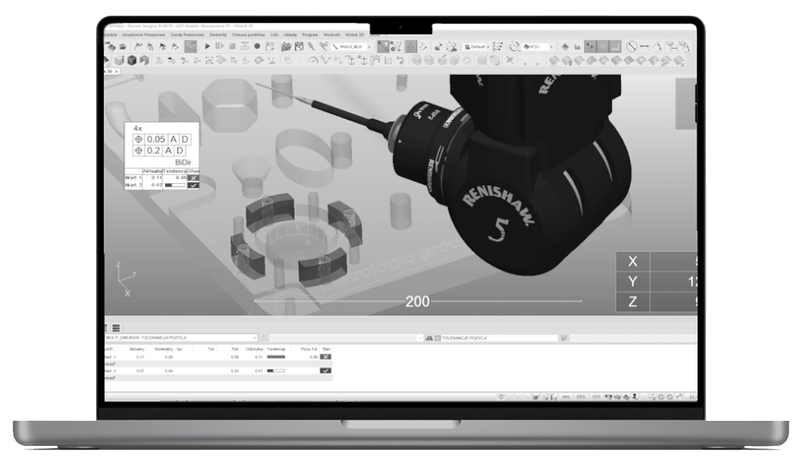This screenshot has height=465, width=800.
Task: Open a file using the folder icon
Action: (123, 46)
